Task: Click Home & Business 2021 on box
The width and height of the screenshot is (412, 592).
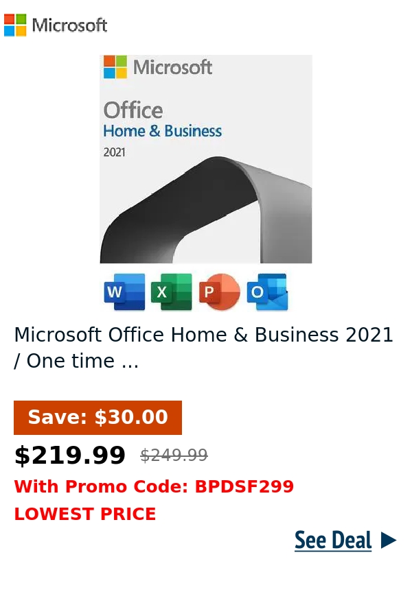Action: (163, 130)
